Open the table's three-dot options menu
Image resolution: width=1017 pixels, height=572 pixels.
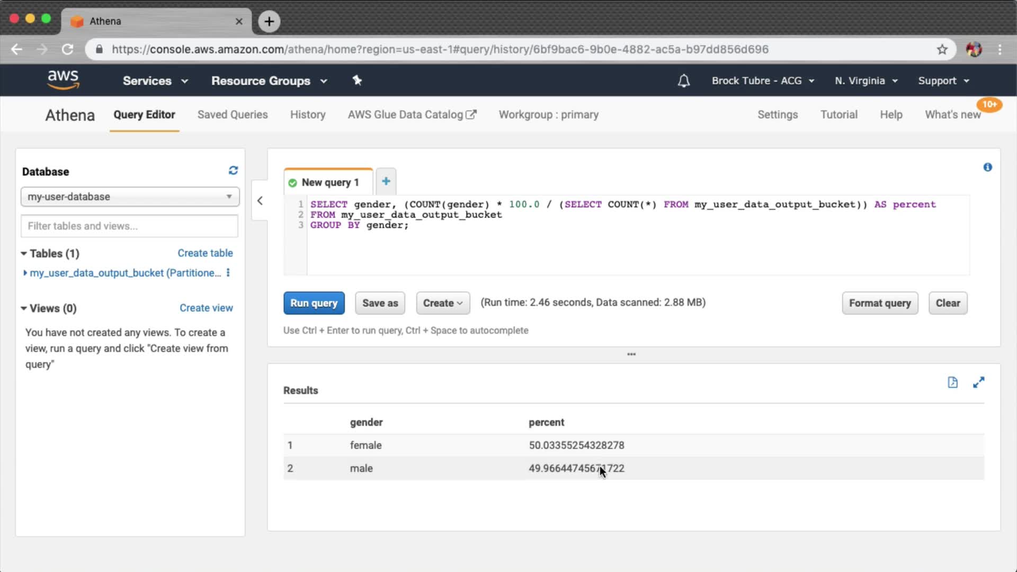pyautogui.click(x=228, y=273)
